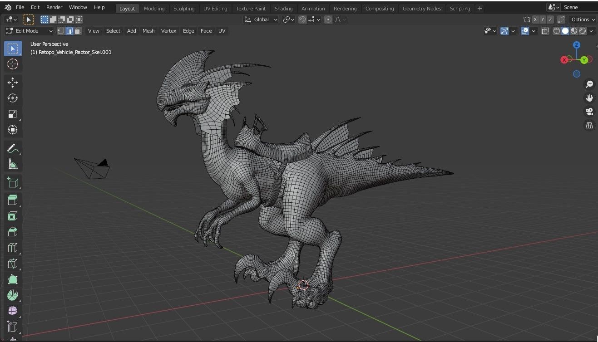The height and width of the screenshot is (342, 598).
Task: Switch viewport to Wireframe shading
Action: pyautogui.click(x=557, y=31)
